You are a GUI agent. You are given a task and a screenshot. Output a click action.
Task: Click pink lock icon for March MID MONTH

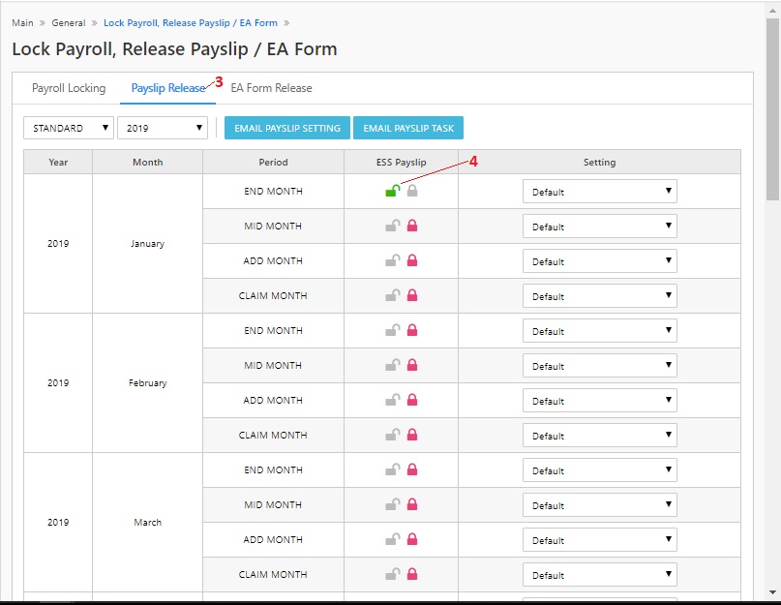click(x=412, y=505)
